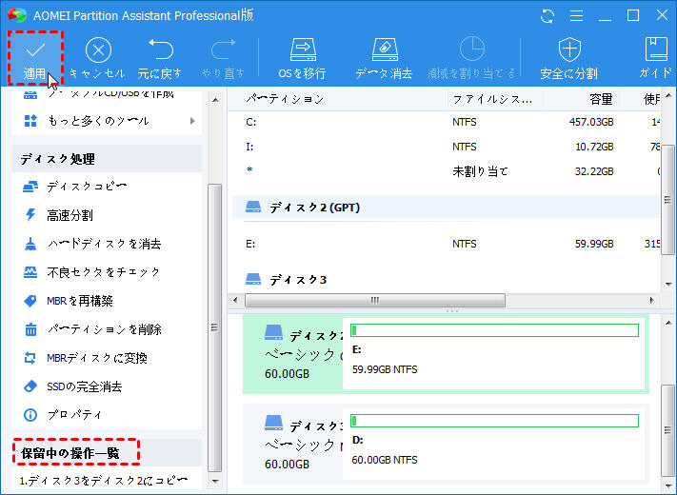Click the キャンセル (Cancel) toolbar icon
This screenshot has height=495, width=677.
98,50
